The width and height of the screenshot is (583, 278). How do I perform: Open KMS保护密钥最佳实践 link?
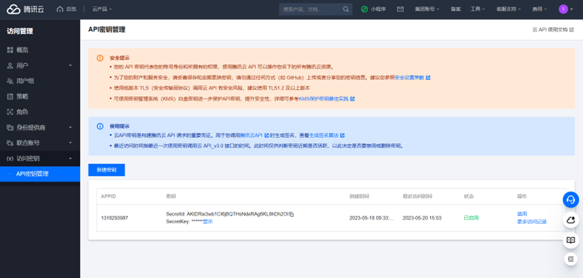pos(327,99)
